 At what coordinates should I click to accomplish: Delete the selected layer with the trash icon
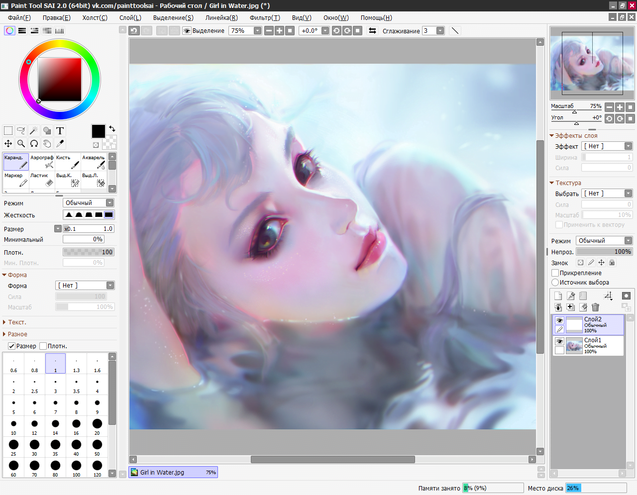click(595, 307)
